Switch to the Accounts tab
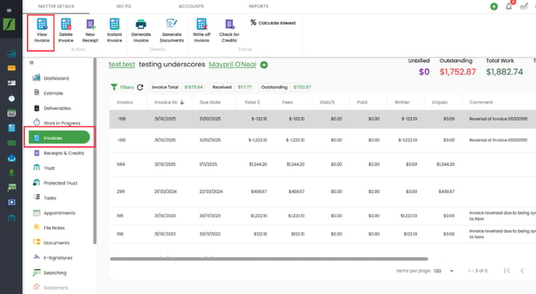The height and width of the screenshot is (294, 536). click(191, 6)
